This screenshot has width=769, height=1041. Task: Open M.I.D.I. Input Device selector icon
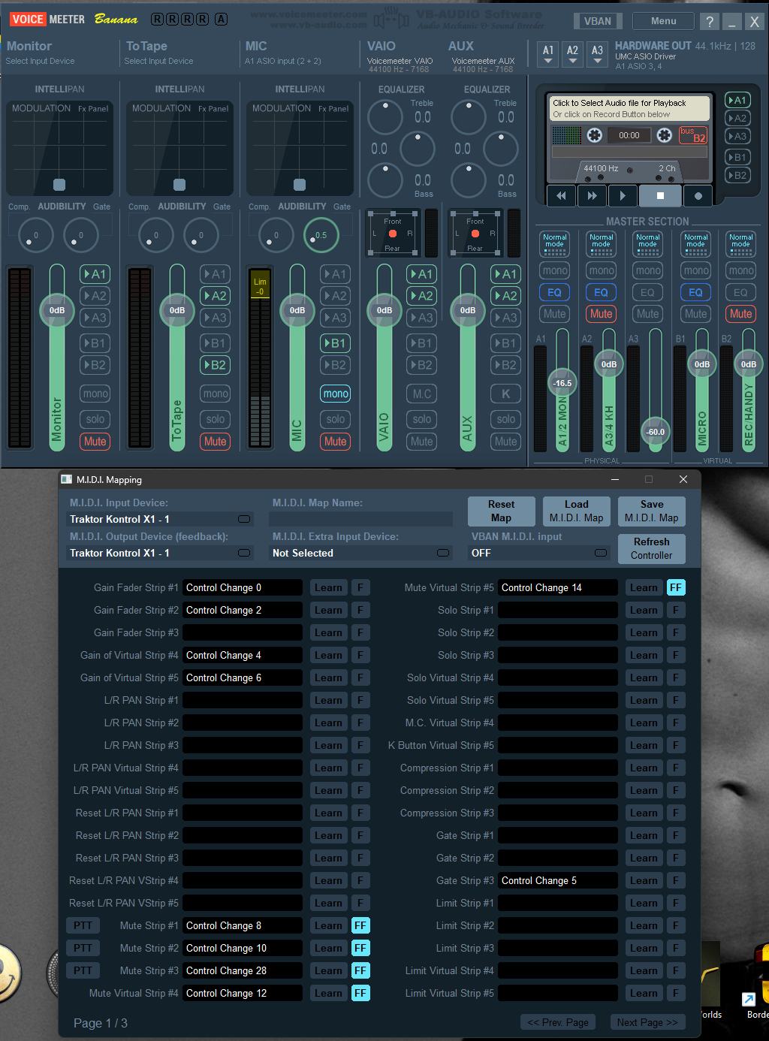[x=244, y=519]
